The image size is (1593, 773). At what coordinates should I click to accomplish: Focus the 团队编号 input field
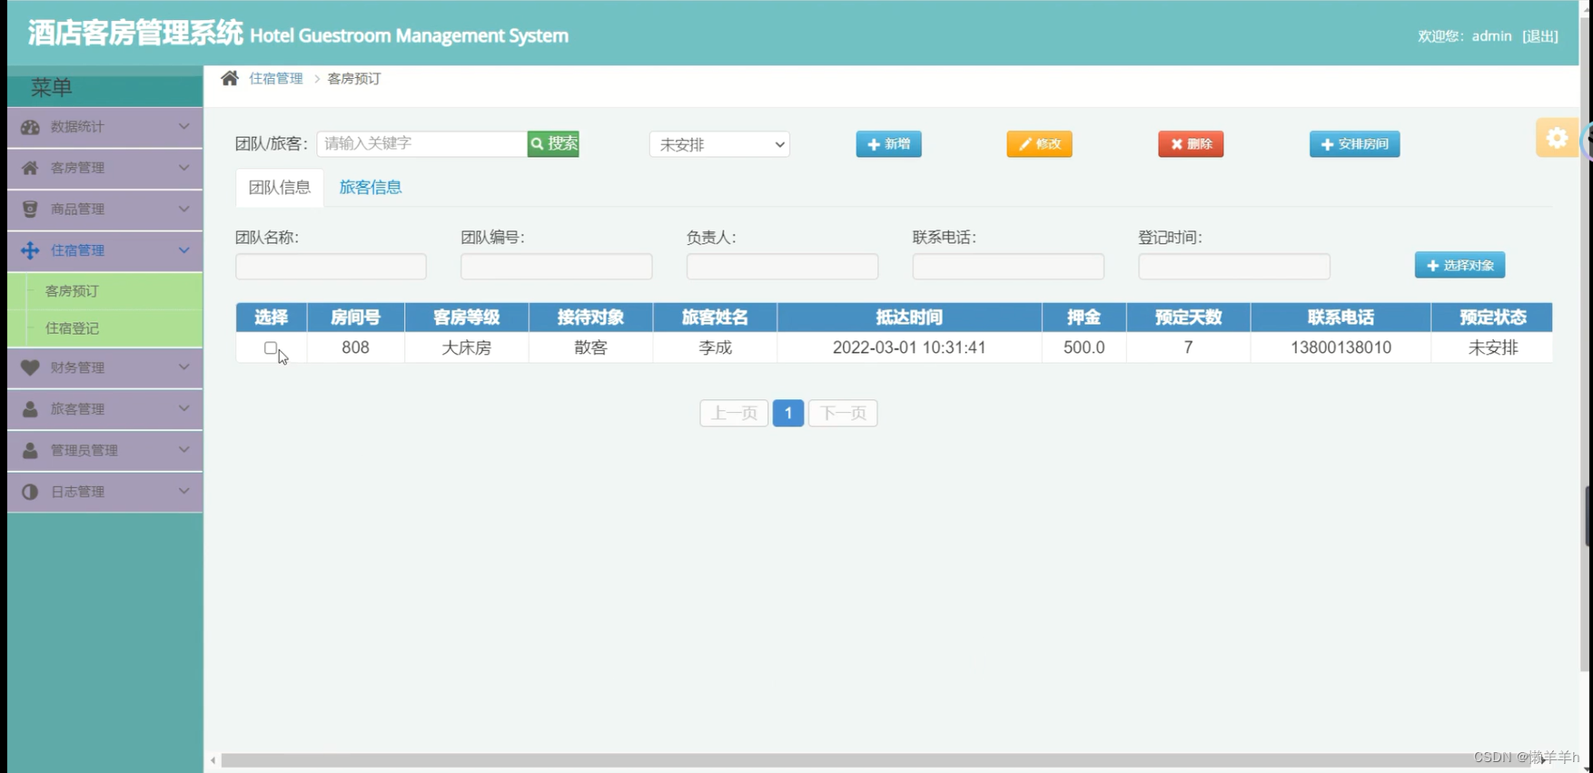[x=556, y=267]
